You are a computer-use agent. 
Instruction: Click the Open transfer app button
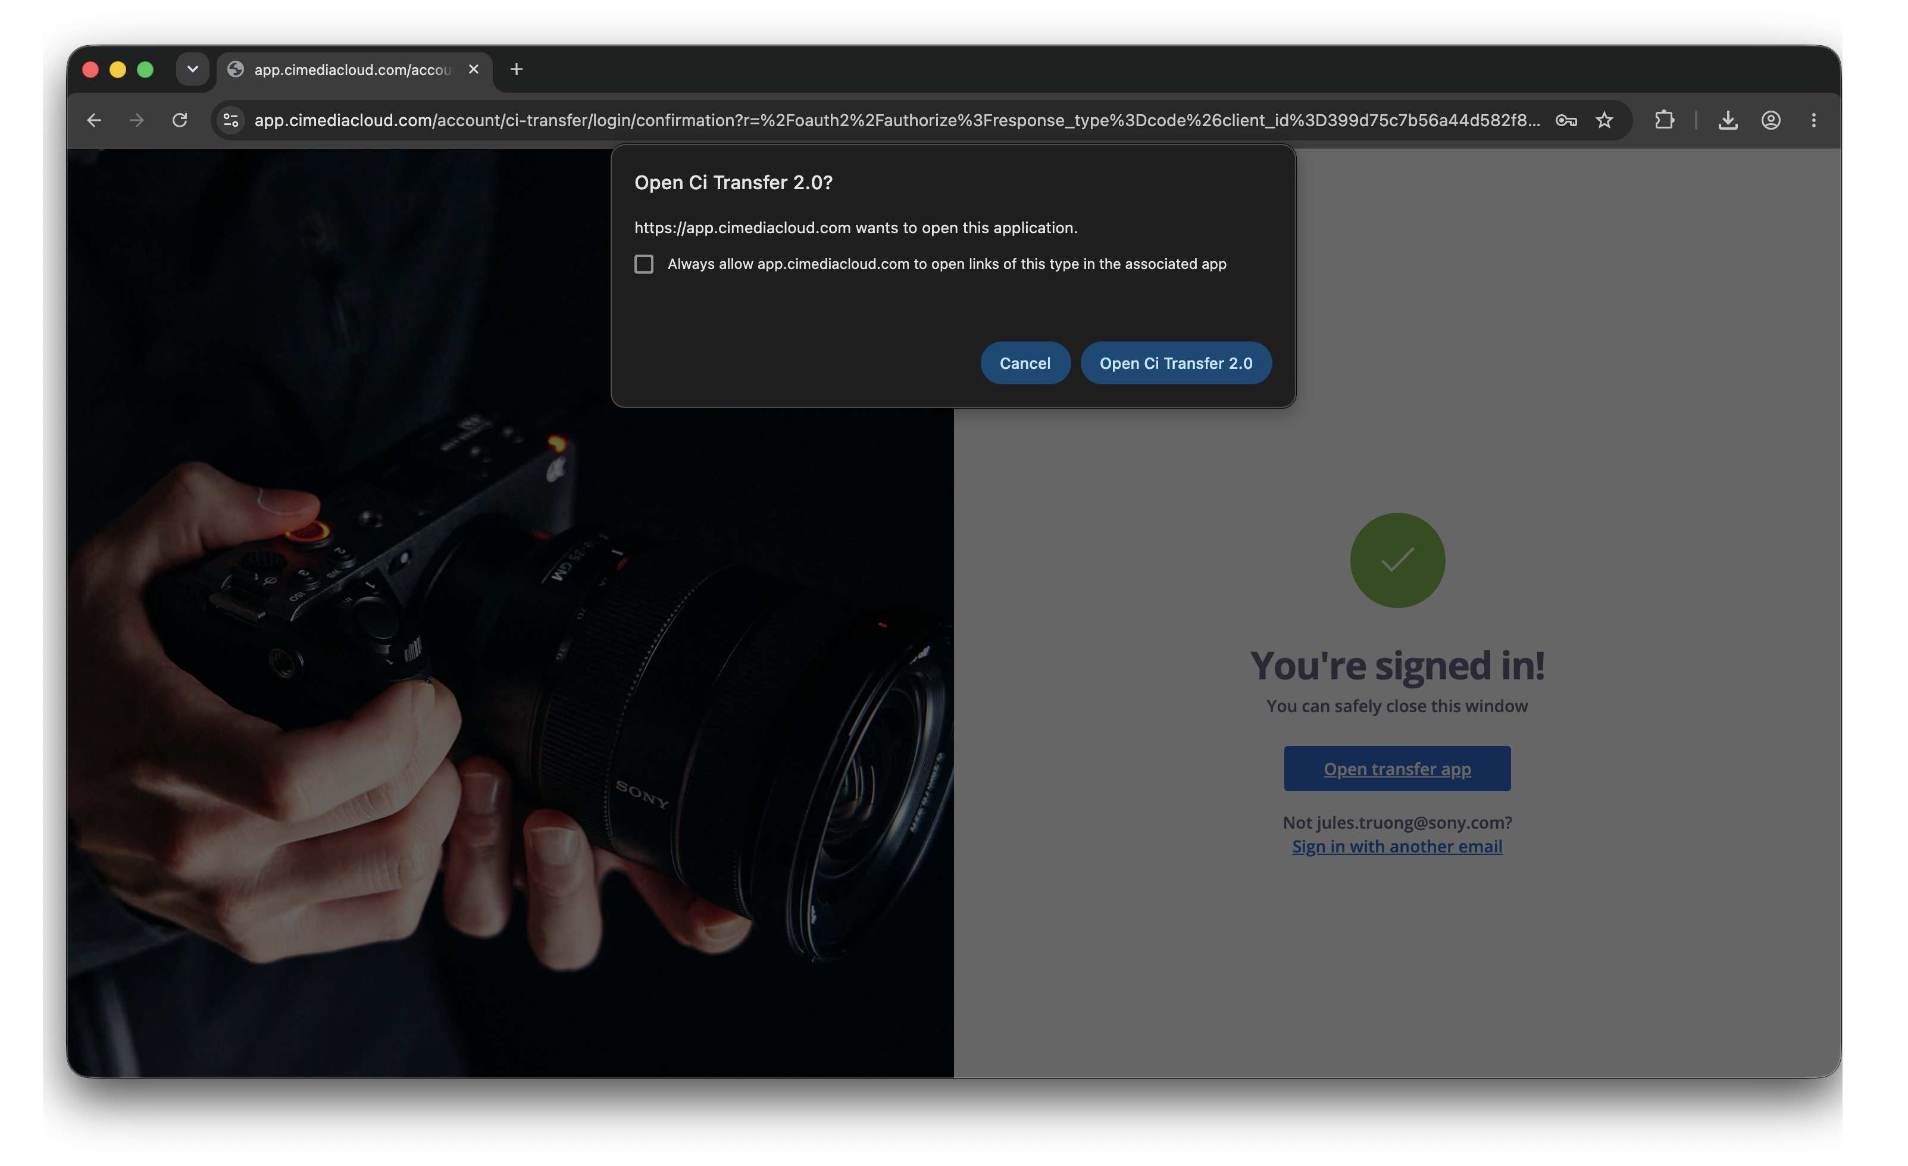[1397, 769]
